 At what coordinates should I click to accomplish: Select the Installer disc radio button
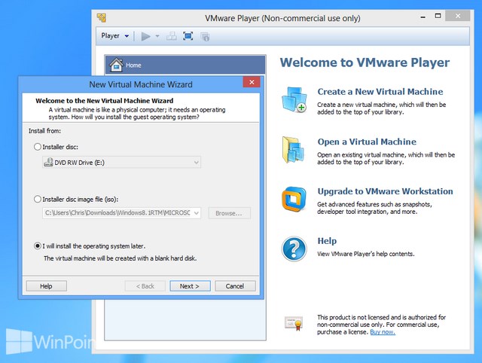pos(38,147)
